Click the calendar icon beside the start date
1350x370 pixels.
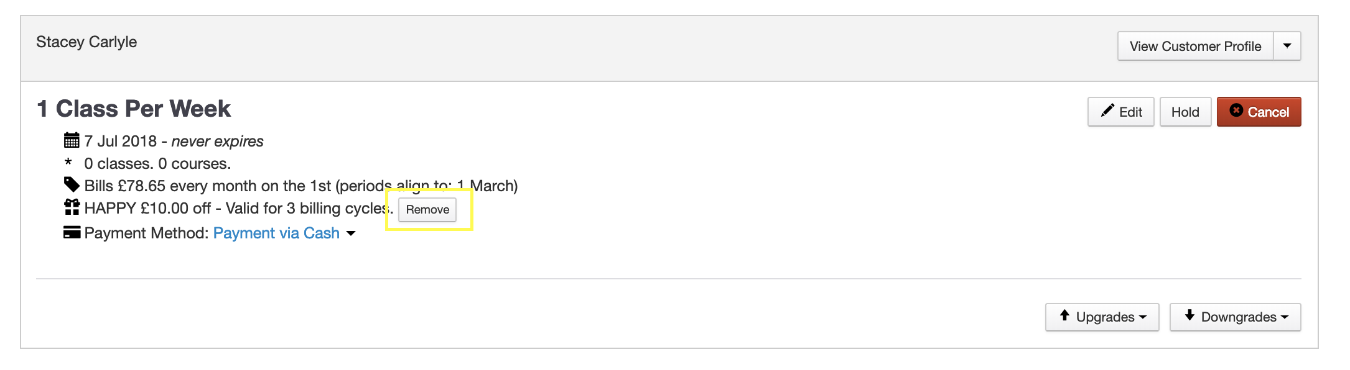(x=72, y=140)
